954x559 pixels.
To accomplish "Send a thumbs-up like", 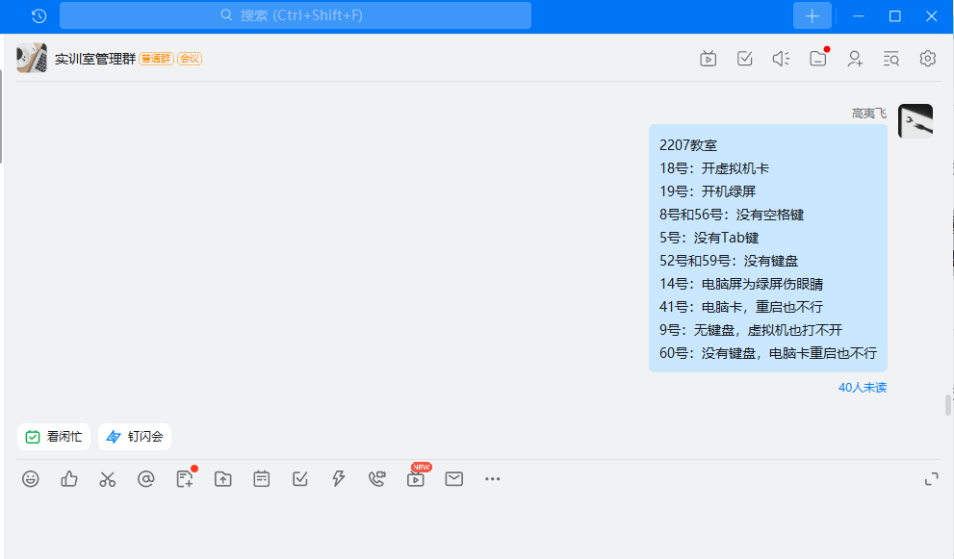I will (69, 478).
